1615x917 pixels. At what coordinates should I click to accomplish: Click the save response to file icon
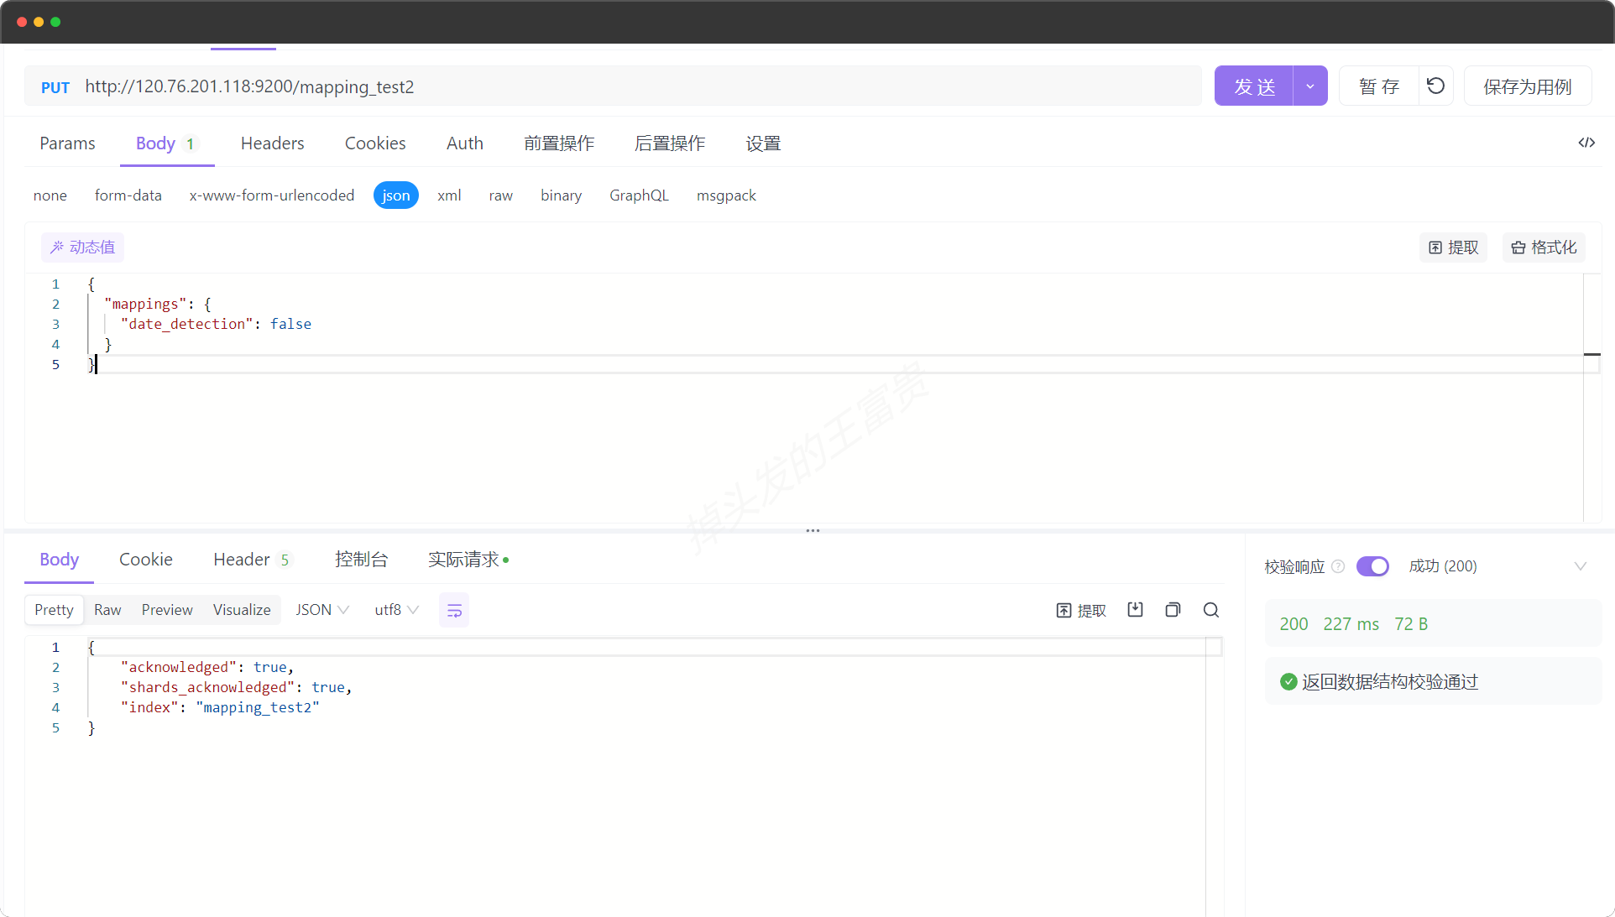pyautogui.click(x=1135, y=610)
